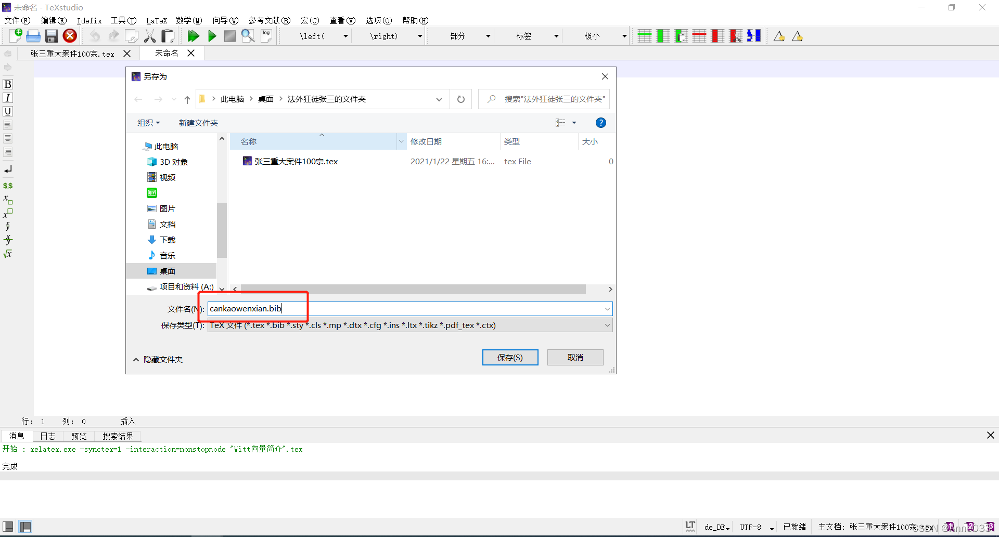Click the Bold B sidebar icon

point(8,84)
